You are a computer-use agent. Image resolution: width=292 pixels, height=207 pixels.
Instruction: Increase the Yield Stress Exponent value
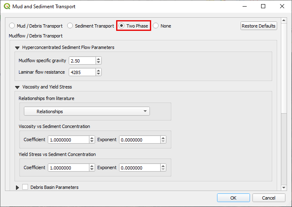(x=163, y=166)
